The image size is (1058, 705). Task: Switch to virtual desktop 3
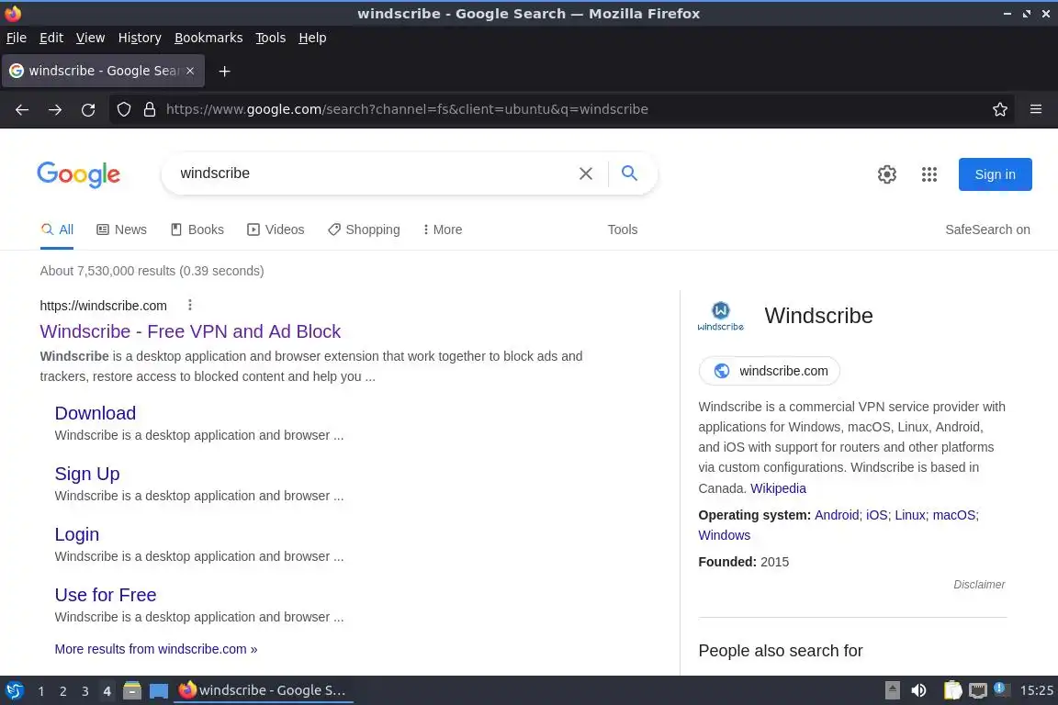point(85,691)
